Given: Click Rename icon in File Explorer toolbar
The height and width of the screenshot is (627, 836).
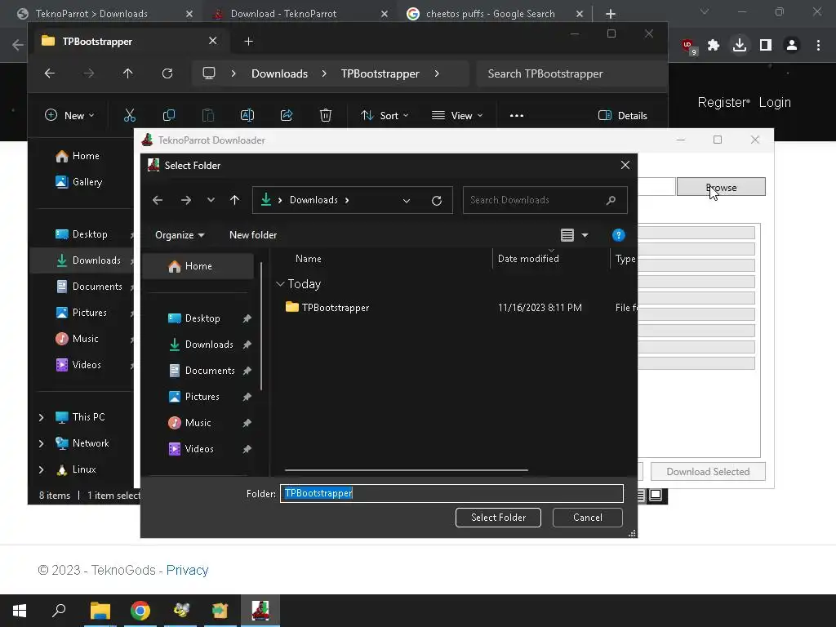Looking at the screenshot, I should 247,115.
